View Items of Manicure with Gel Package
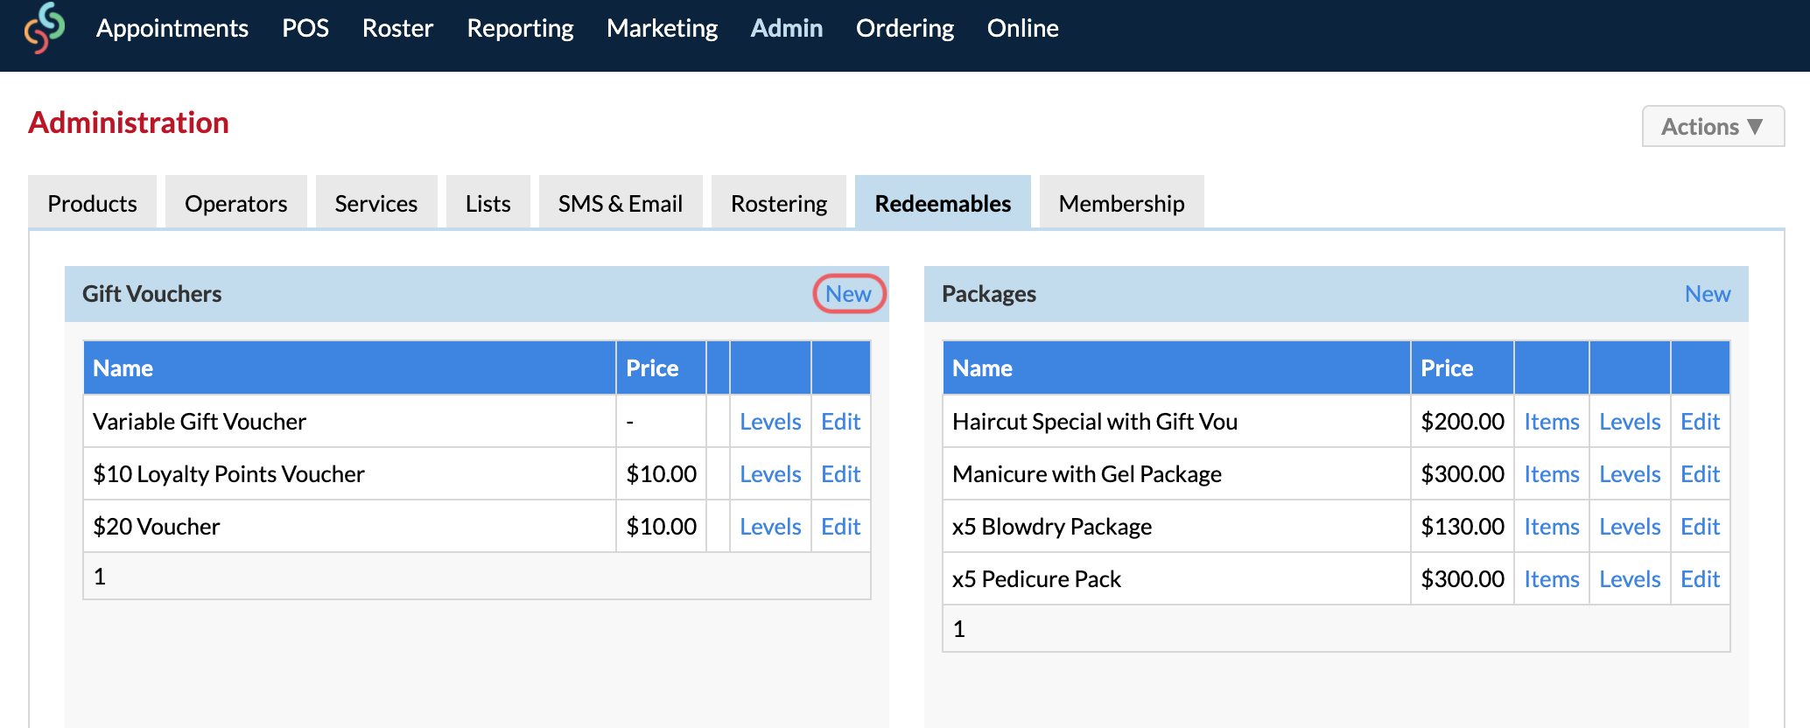The height and width of the screenshot is (728, 1810). [x=1552, y=474]
